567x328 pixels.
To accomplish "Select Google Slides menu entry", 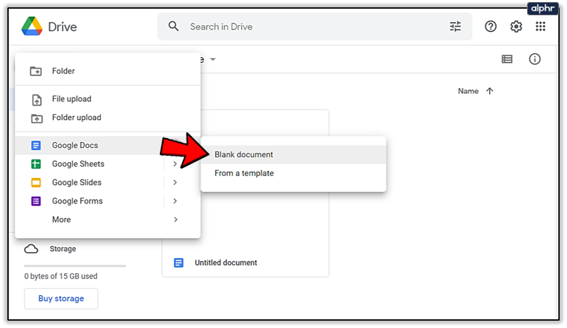I will tap(108, 183).
